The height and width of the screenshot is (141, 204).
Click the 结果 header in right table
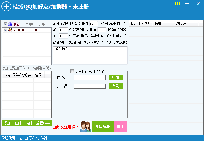163,24
